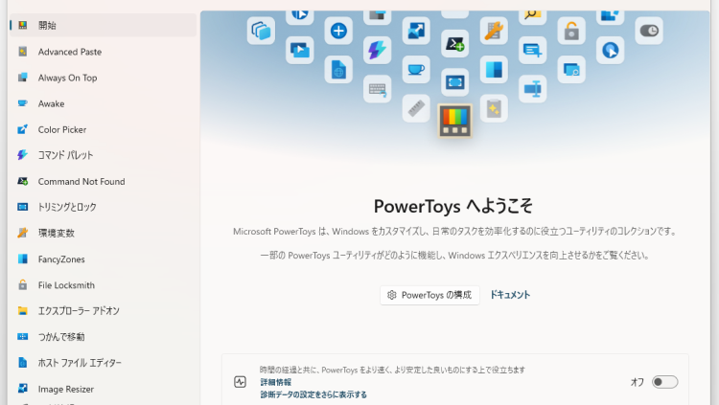Click the text starting 時間の経過と共に
The height and width of the screenshot is (405, 719).
point(392,370)
